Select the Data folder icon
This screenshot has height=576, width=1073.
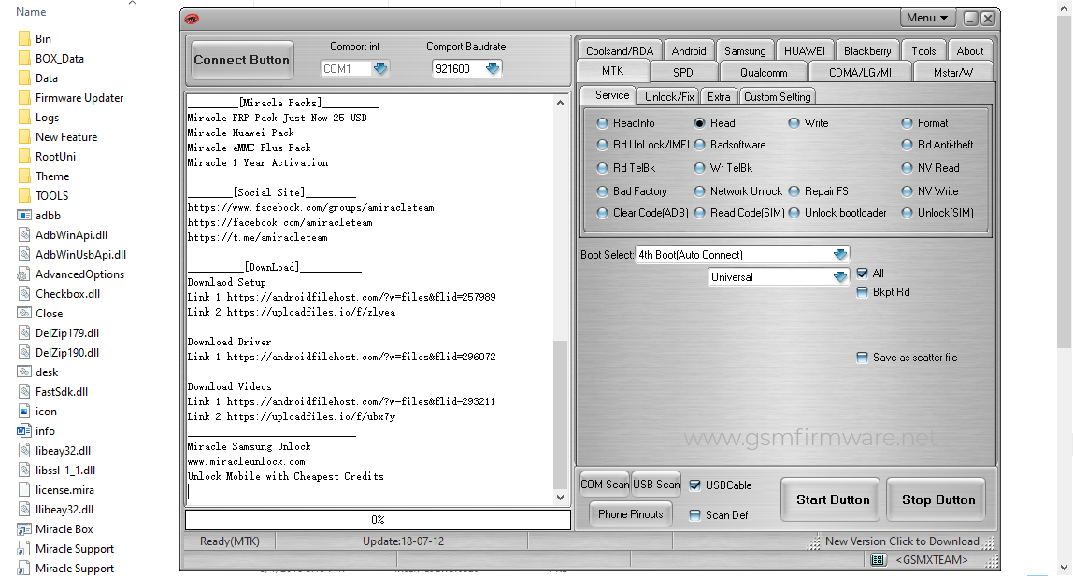tap(24, 77)
